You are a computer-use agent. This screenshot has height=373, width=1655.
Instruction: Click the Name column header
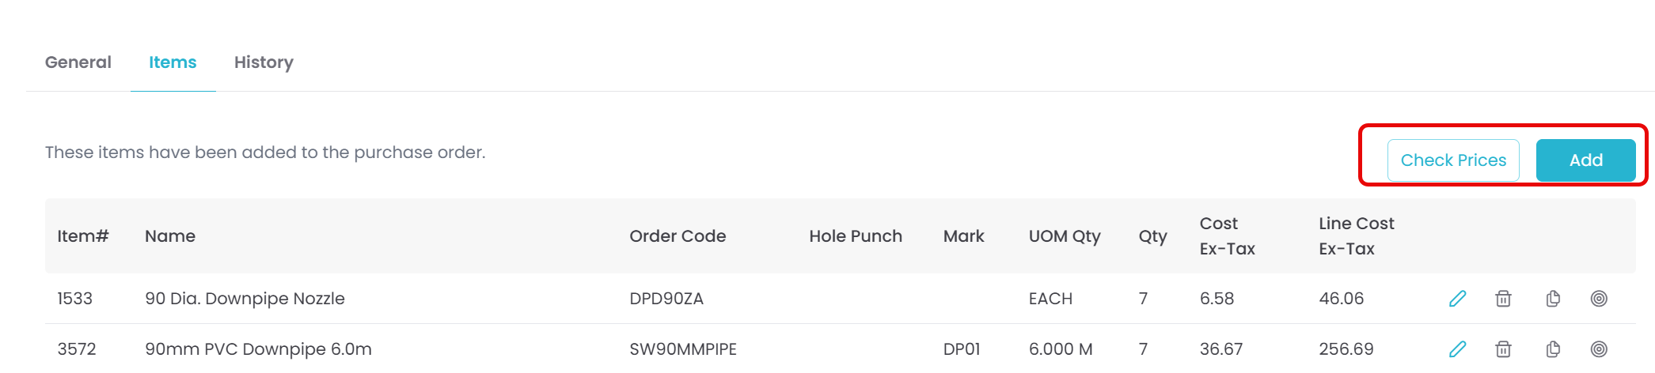point(170,236)
